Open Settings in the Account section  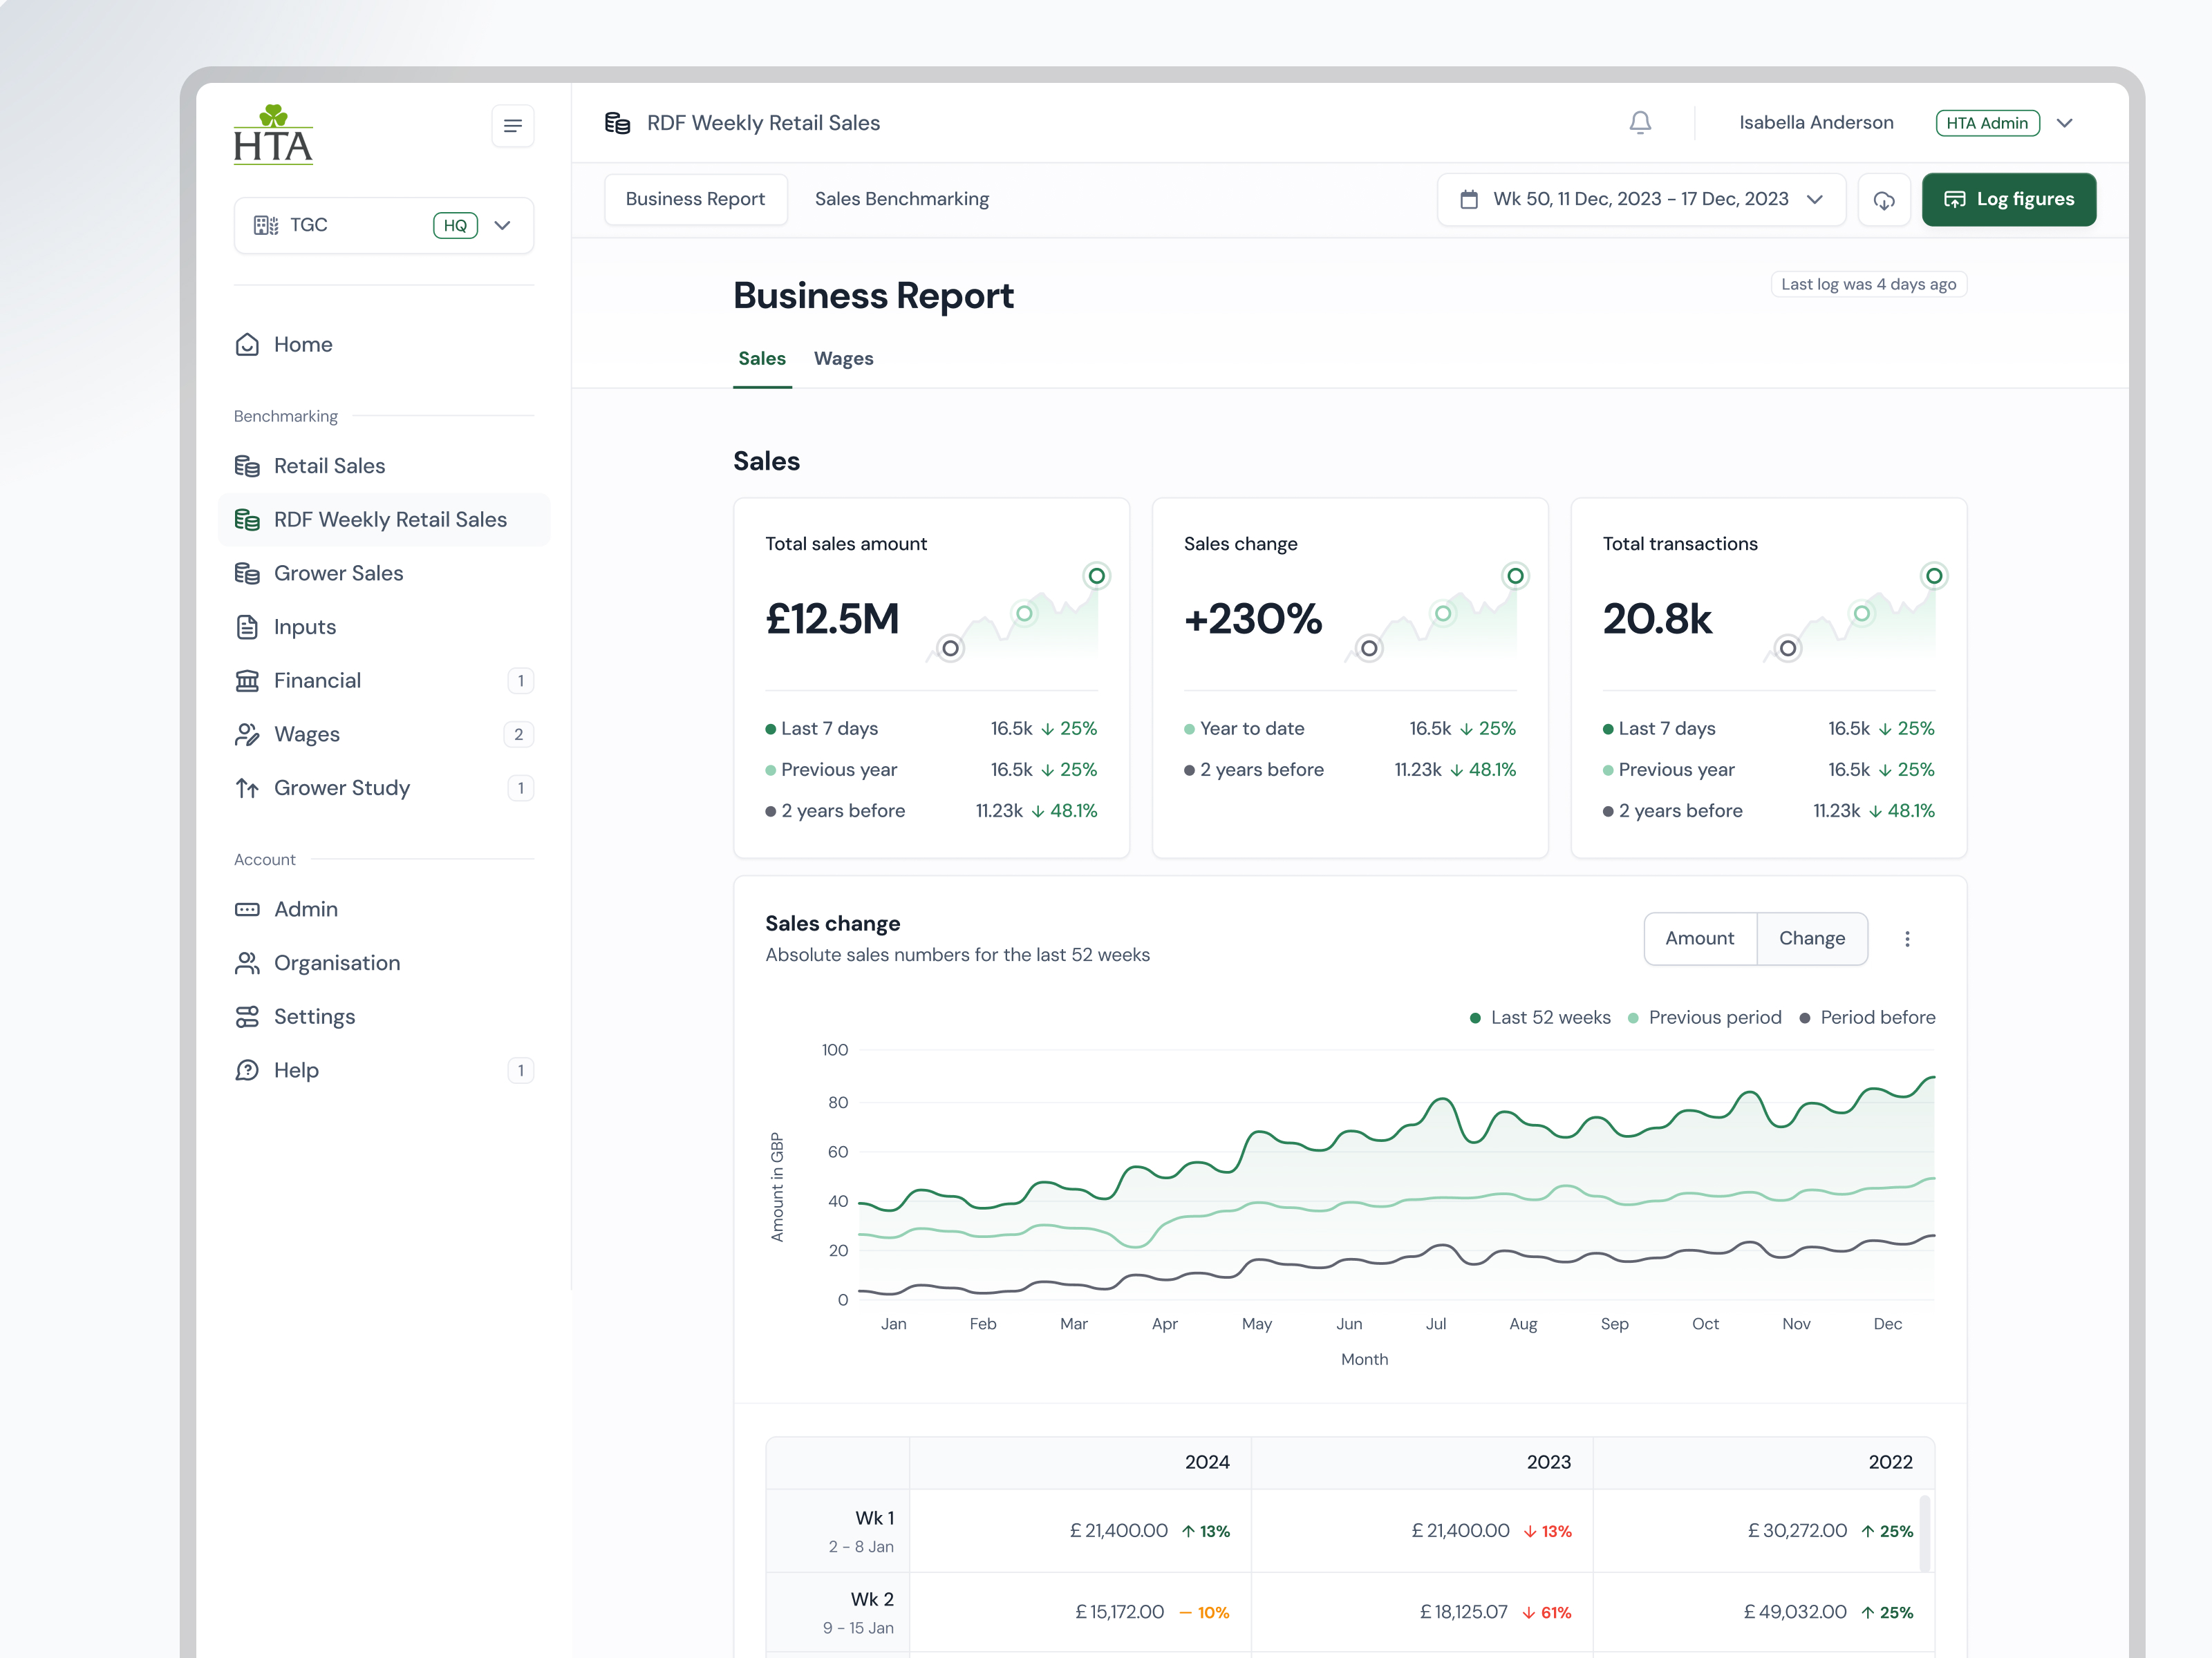click(x=314, y=1016)
